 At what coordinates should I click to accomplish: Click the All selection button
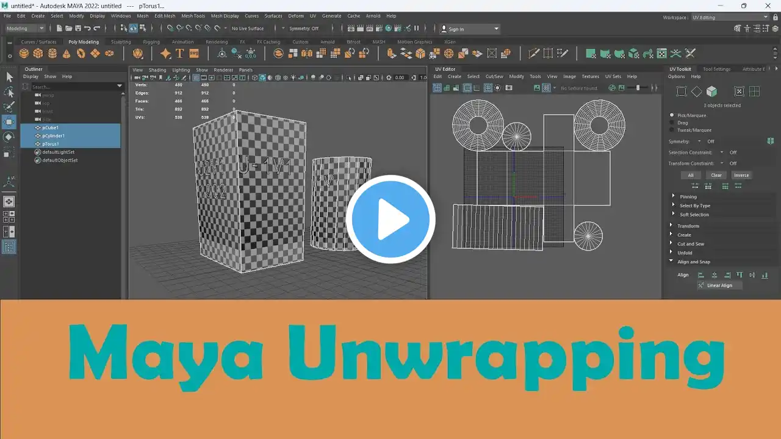(691, 175)
